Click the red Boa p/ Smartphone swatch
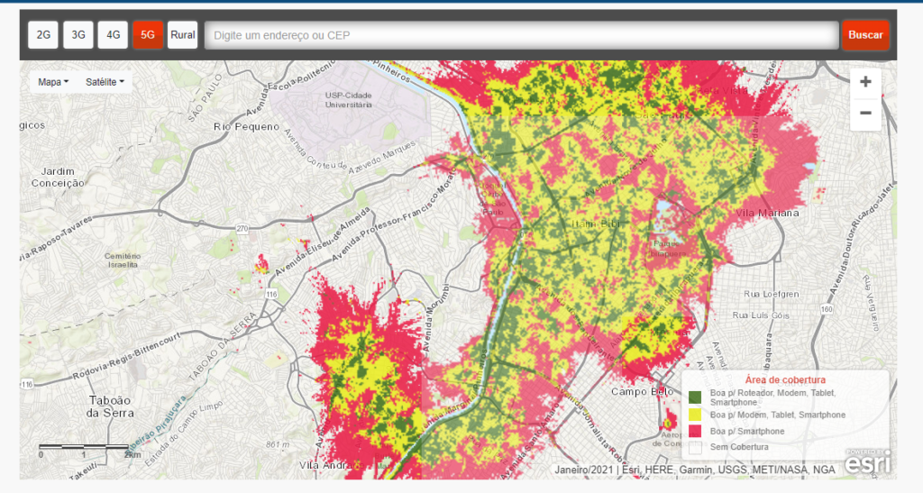 (695, 431)
